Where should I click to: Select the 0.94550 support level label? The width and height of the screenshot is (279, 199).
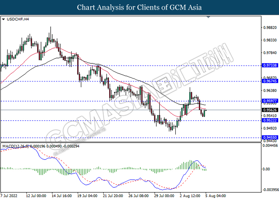(x=270, y=137)
